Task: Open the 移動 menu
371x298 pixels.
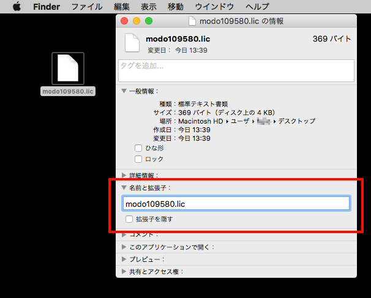Action: pos(176,7)
